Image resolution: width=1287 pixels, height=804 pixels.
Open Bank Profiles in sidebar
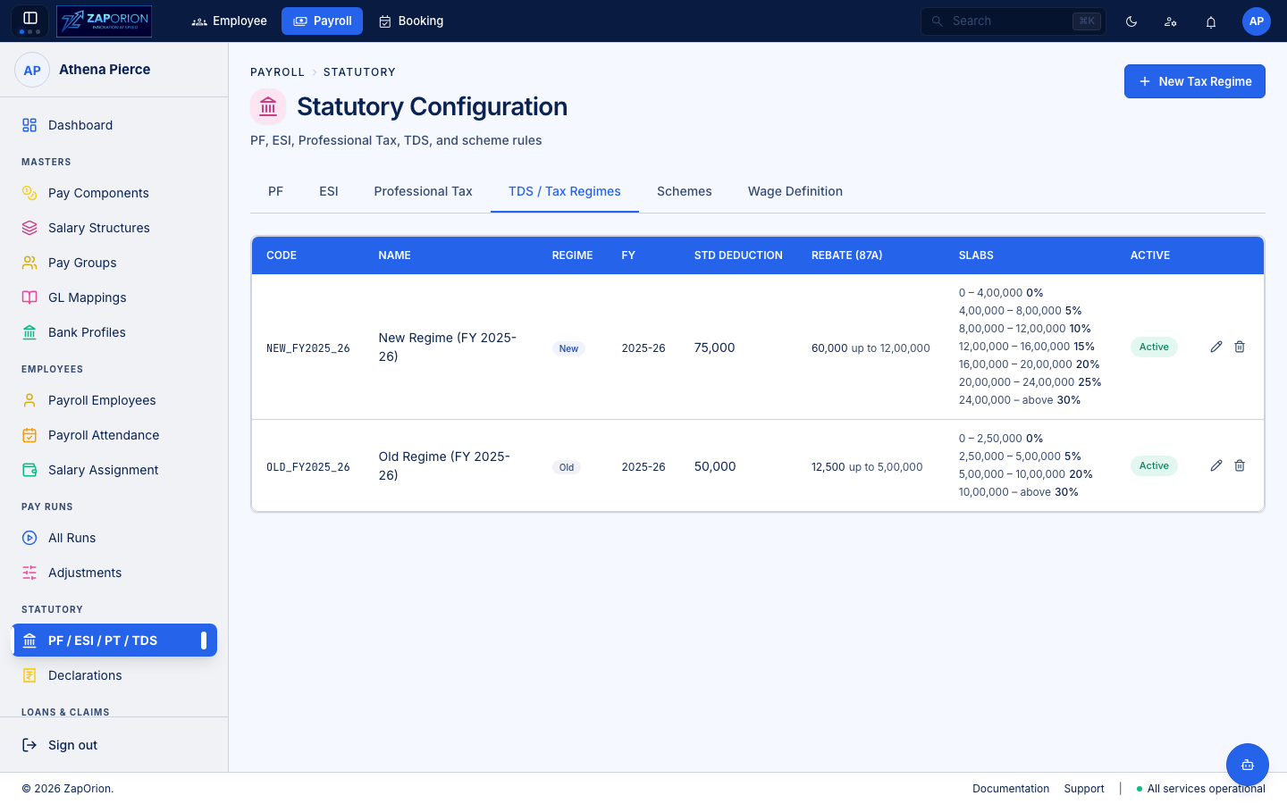114,332
